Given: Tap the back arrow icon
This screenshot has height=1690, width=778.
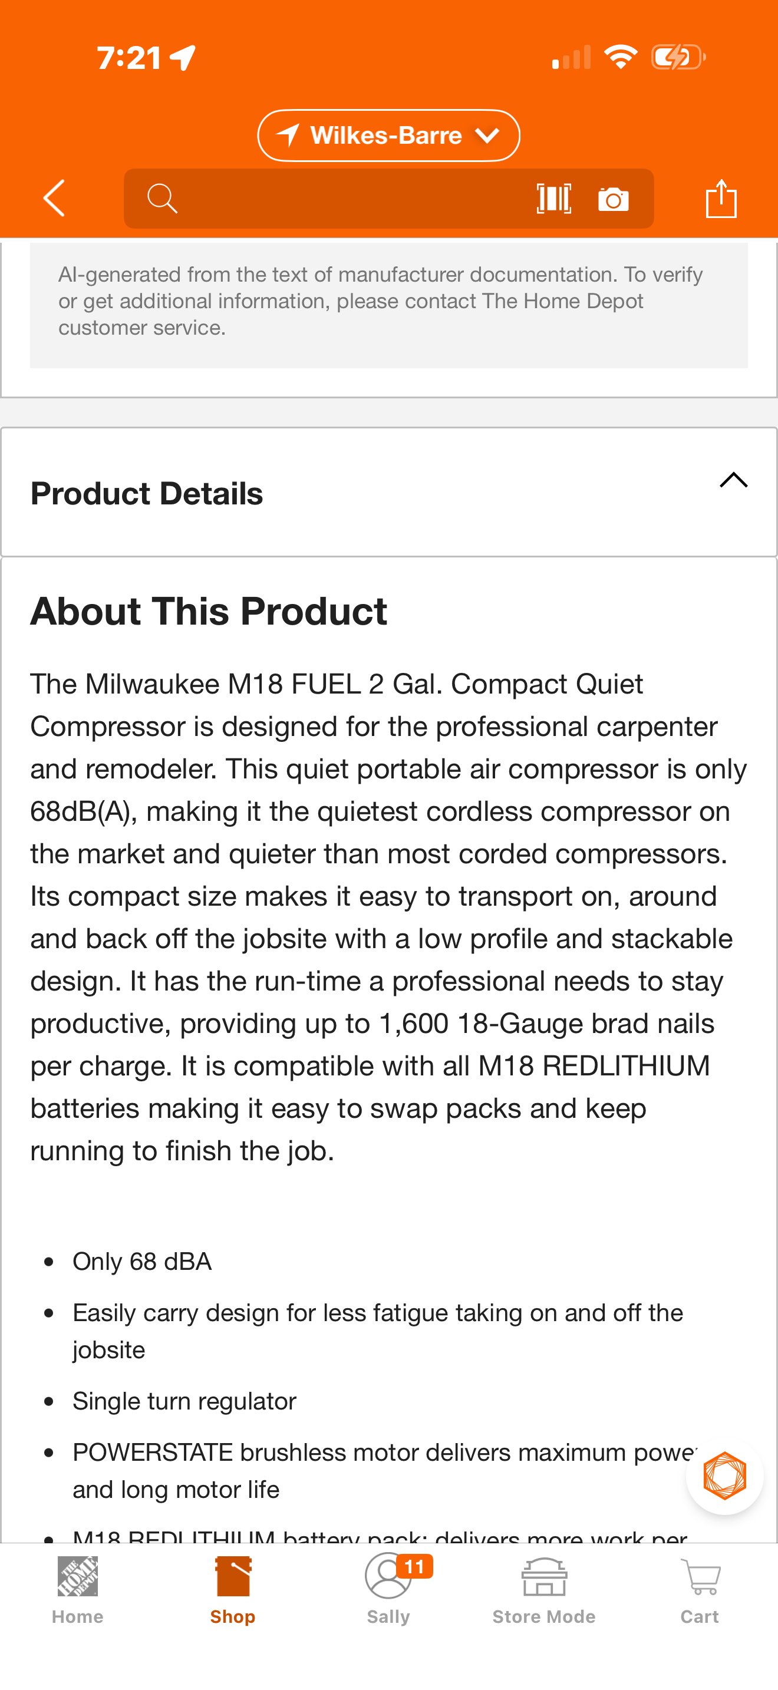Looking at the screenshot, I should coord(54,198).
